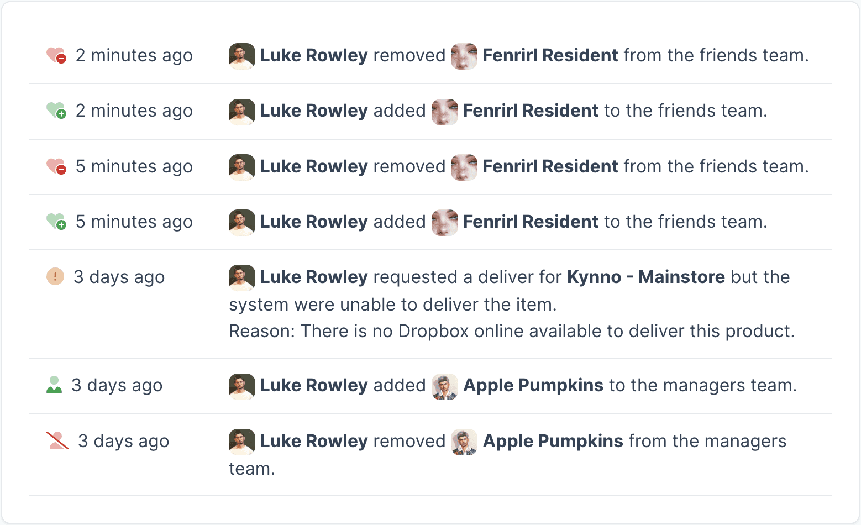Click the Fenrirl Resident name in the first "2 minutes ago" added entry

(531, 111)
